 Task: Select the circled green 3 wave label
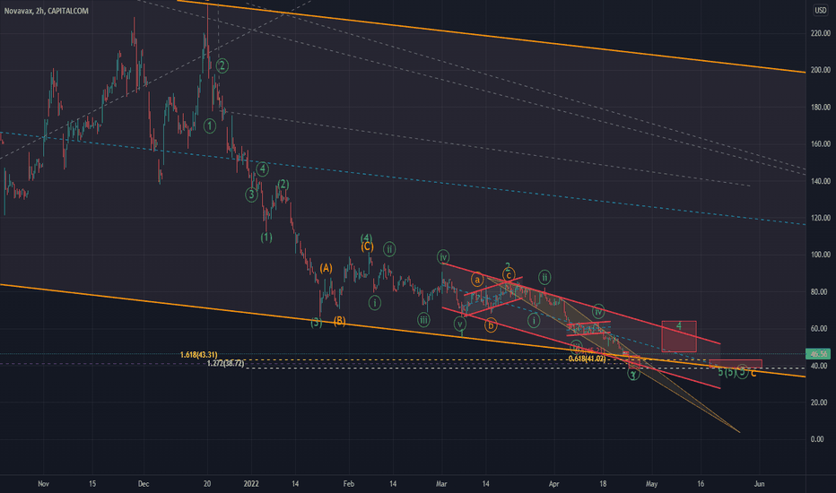252,195
